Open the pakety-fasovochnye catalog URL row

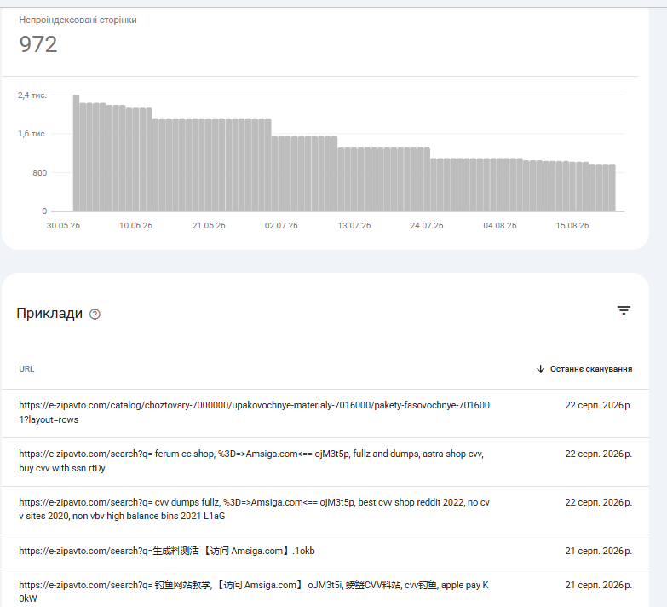click(325, 413)
